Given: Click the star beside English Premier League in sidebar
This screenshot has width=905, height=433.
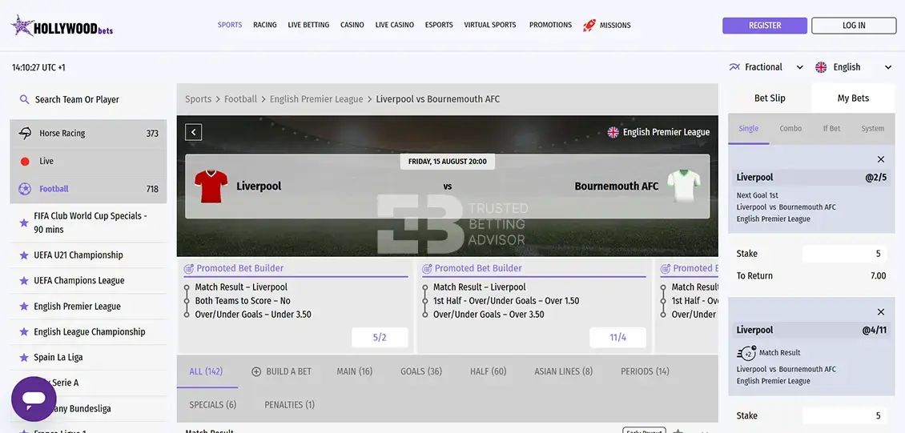Looking at the screenshot, I should tap(24, 307).
